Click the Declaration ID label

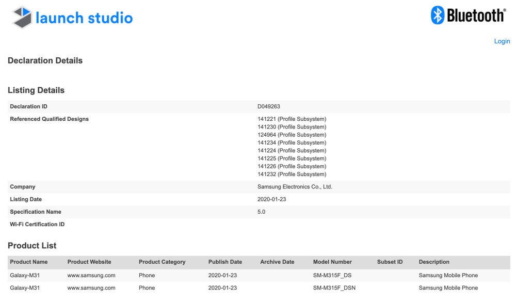[28, 106]
